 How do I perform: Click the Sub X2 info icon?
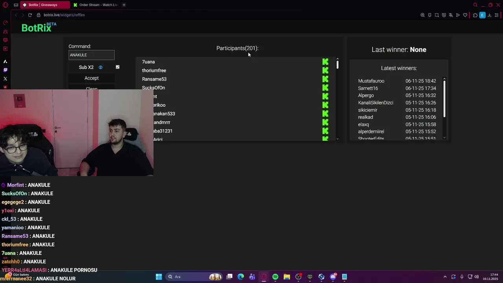[x=101, y=67]
